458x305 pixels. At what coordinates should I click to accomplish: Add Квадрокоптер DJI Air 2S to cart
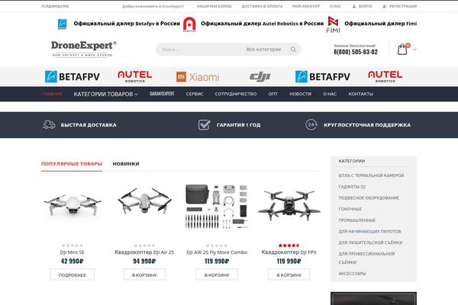144,274
